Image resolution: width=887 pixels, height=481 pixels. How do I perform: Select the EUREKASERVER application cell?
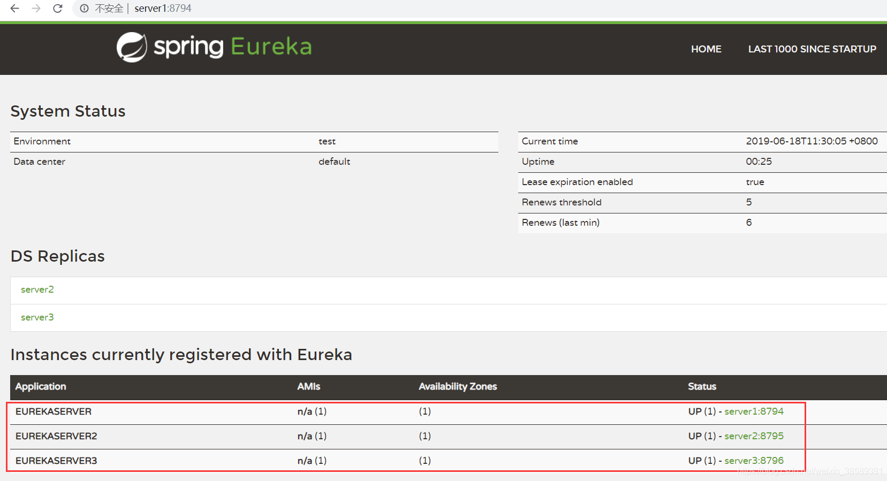[x=54, y=411]
